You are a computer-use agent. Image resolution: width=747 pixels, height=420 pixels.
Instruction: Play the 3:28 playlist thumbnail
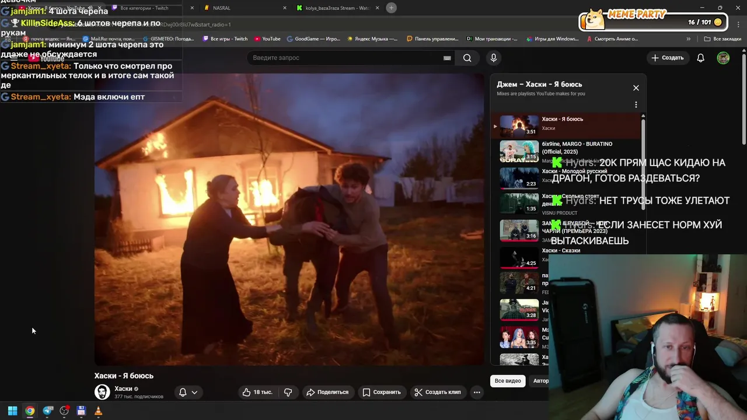point(519,310)
